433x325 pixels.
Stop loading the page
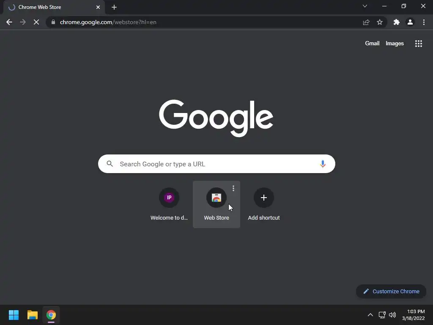36,22
